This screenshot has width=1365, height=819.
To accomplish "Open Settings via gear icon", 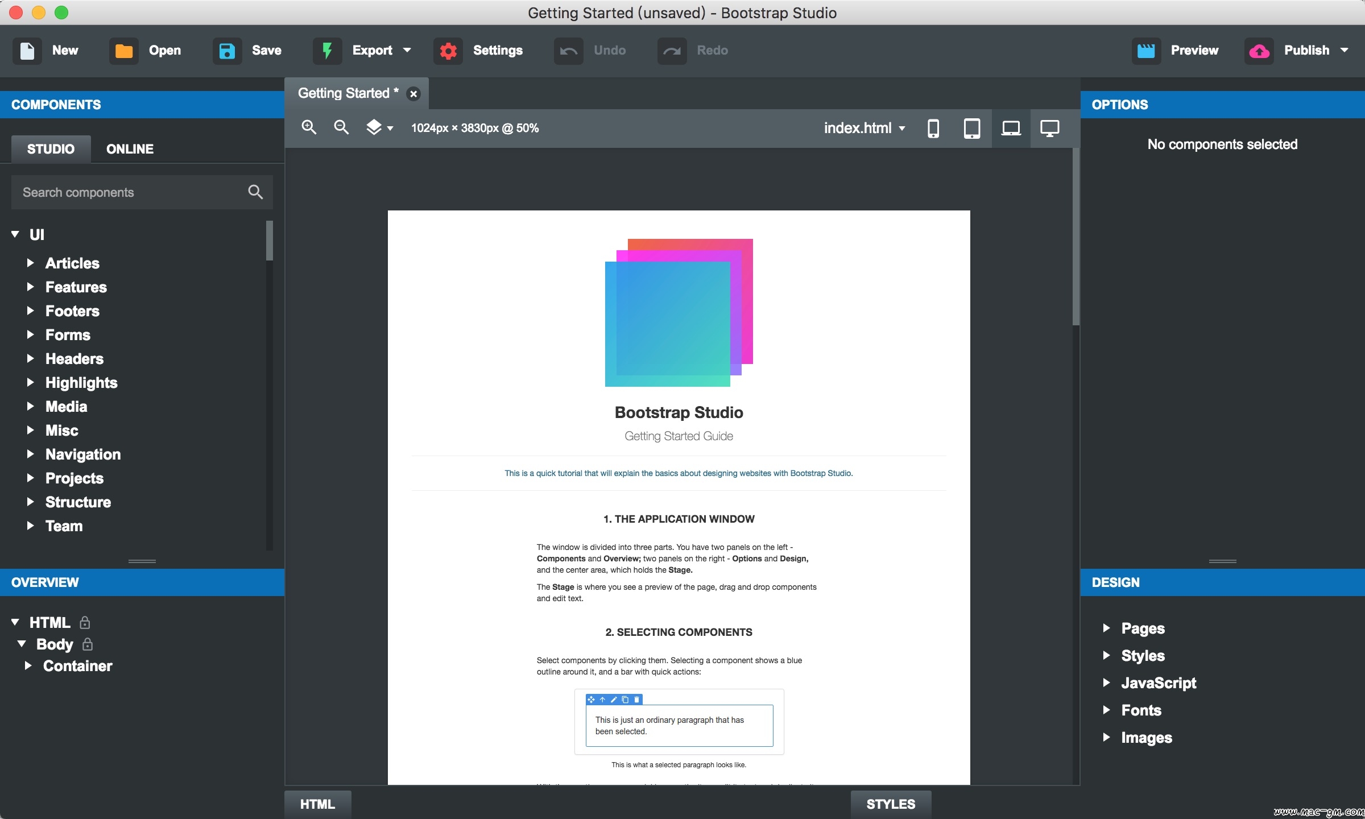I will click(448, 51).
